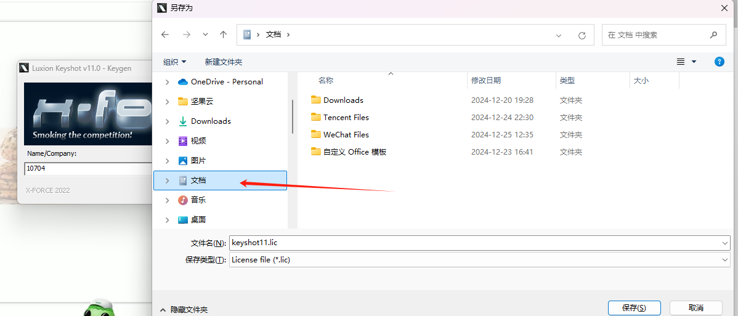Click Name/Company field in Keygen window

pos(87,168)
